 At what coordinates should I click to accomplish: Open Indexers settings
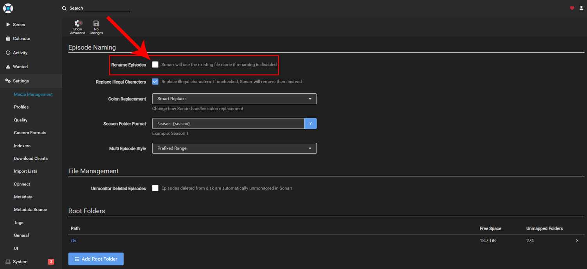22,146
